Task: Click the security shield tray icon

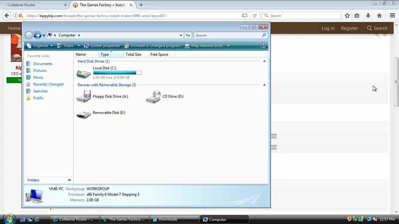Action: 349,219
